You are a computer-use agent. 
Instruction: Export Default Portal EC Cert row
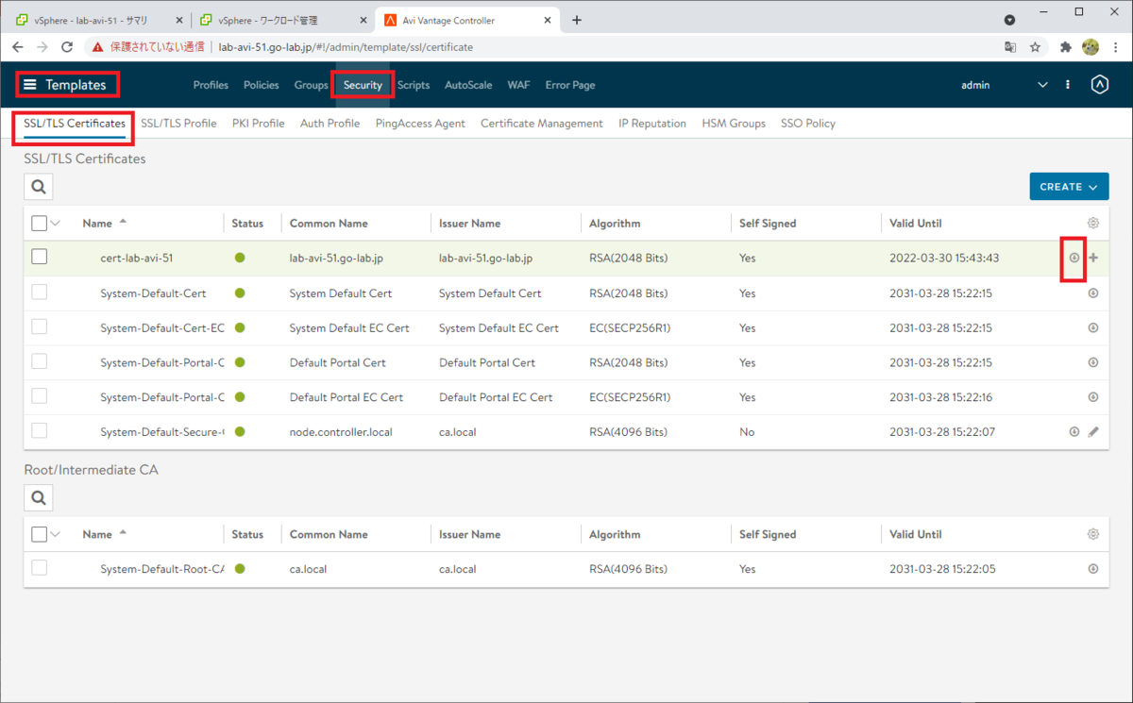pyautogui.click(x=1093, y=397)
